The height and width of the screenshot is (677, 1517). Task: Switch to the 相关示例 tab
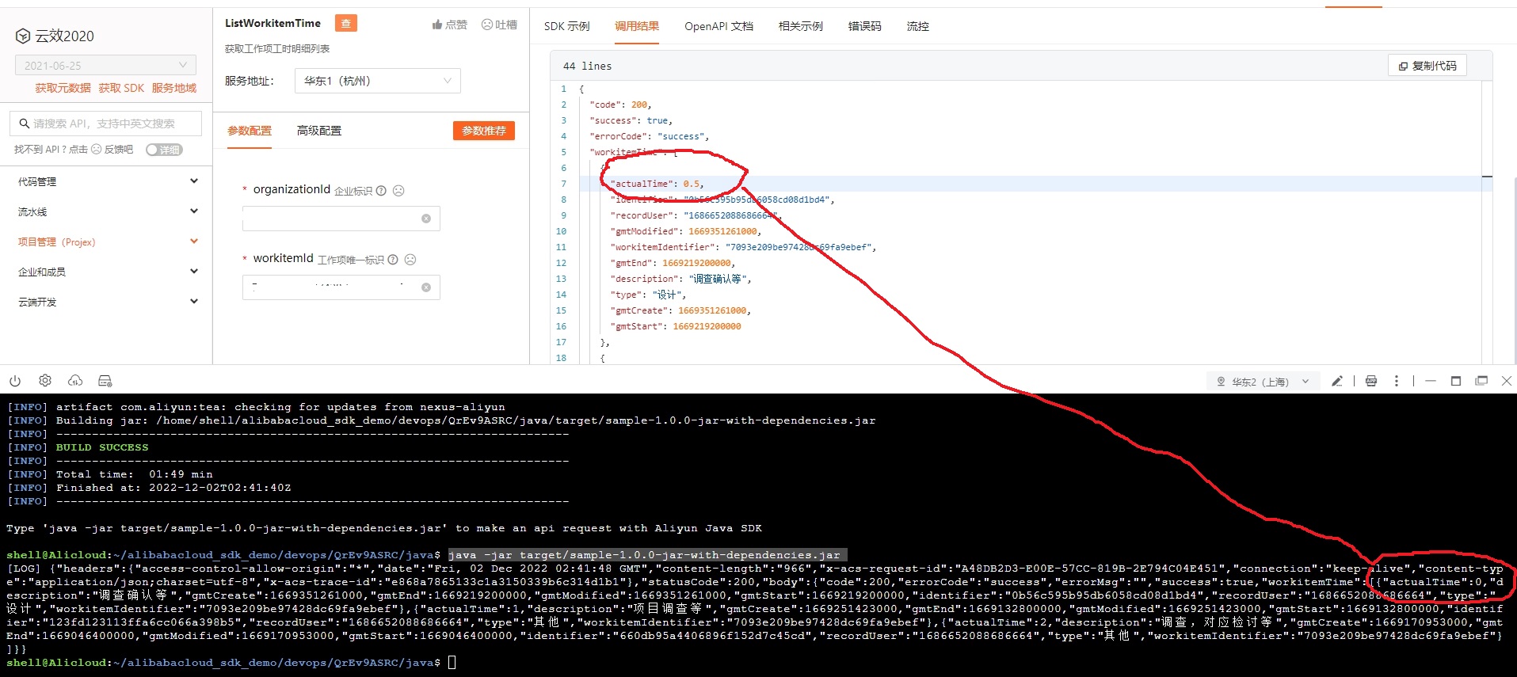coord(801,26)
